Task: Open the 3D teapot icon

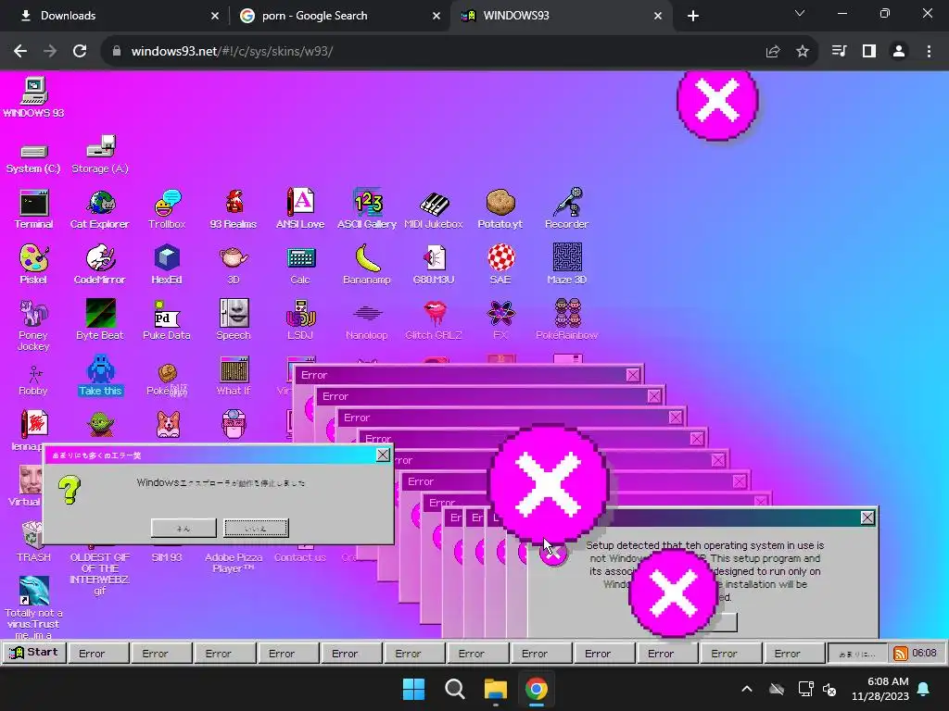Action: pyautogui.click(x=234, y=265)
